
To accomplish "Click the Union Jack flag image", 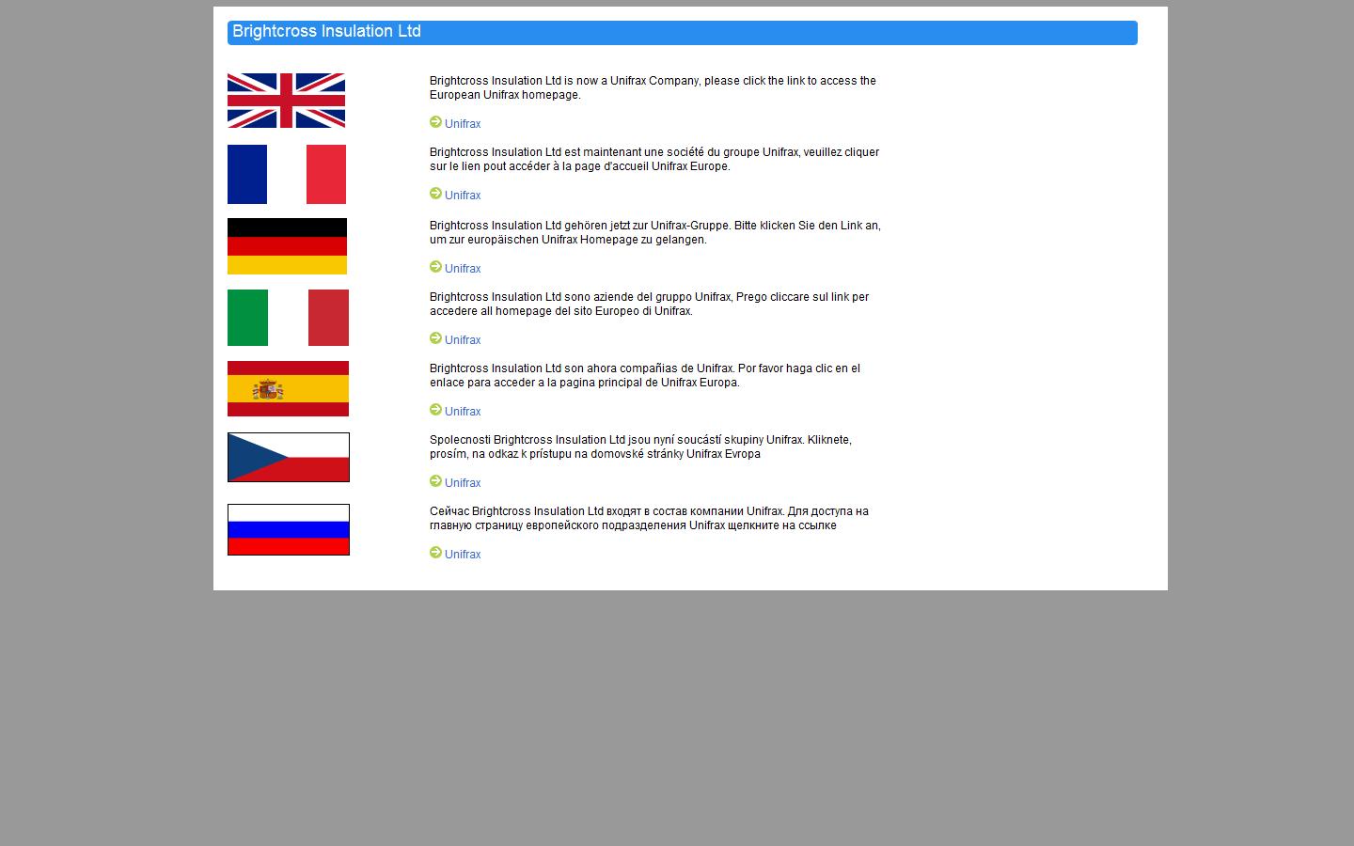I will point(286,101).
